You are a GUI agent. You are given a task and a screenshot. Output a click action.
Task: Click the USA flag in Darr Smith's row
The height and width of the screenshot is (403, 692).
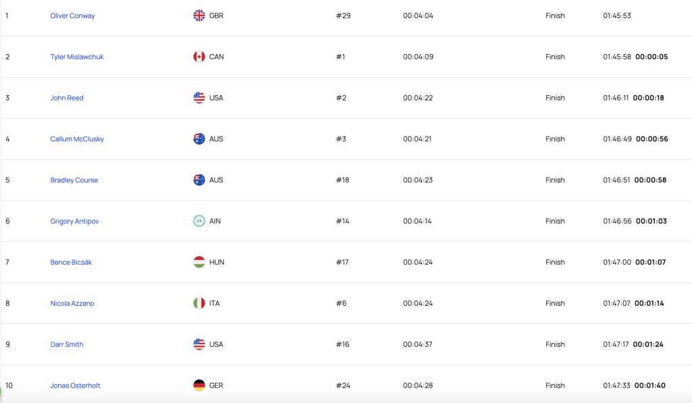[x=199, y=344]
